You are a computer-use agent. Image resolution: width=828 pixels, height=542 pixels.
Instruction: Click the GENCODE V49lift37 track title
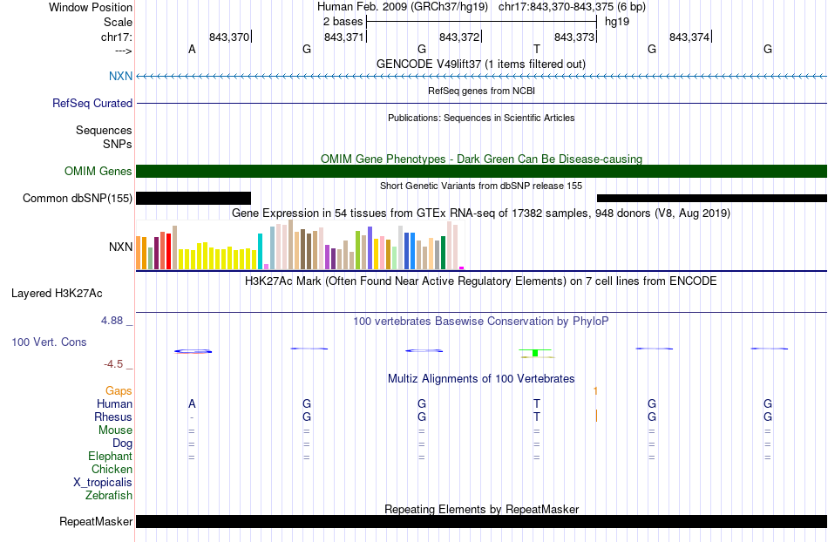(481, 64)
